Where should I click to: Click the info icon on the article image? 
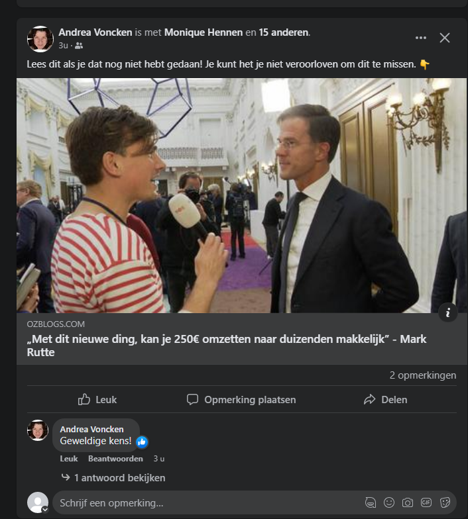[448, 312]
